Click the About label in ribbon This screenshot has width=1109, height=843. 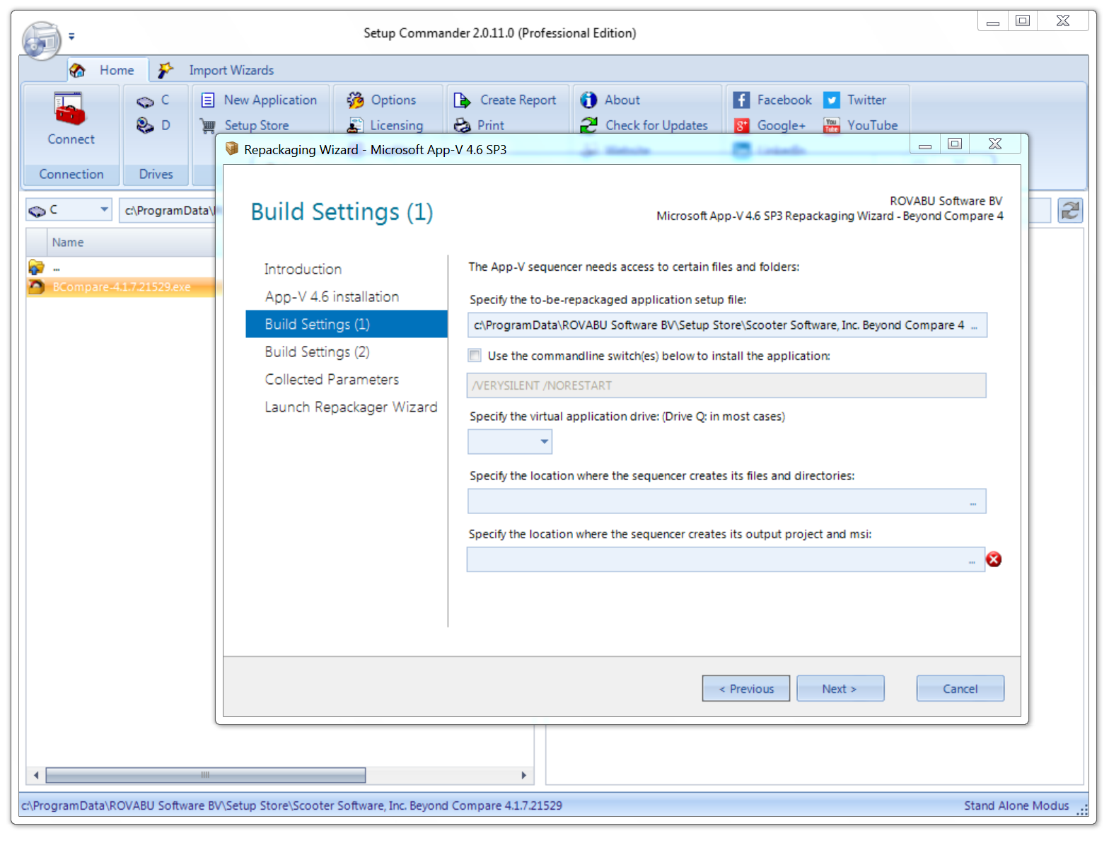(x=622, y=100)
